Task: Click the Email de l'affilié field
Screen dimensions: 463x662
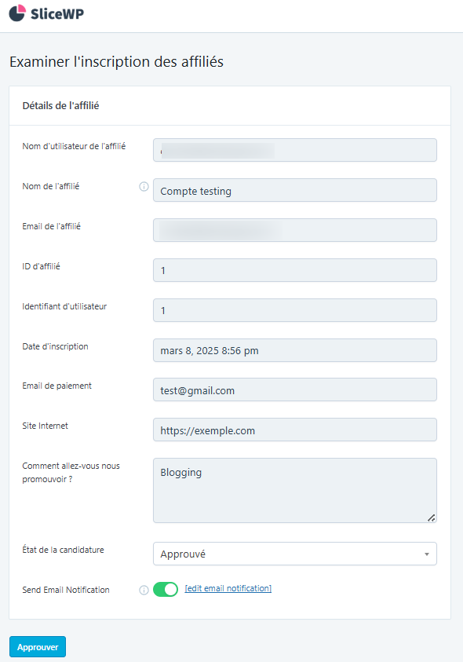Action: (294, 230)
